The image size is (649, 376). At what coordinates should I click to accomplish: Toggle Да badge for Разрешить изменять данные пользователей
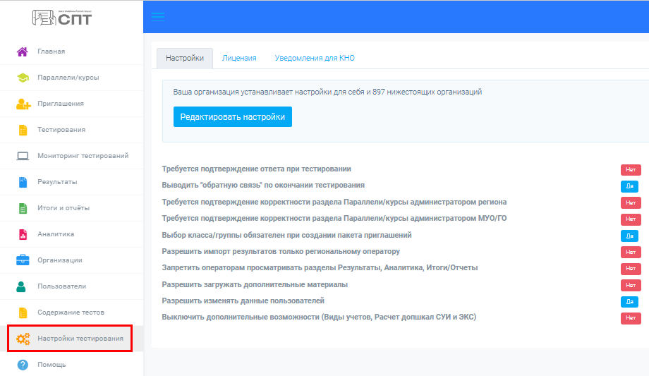coord(629,302)
